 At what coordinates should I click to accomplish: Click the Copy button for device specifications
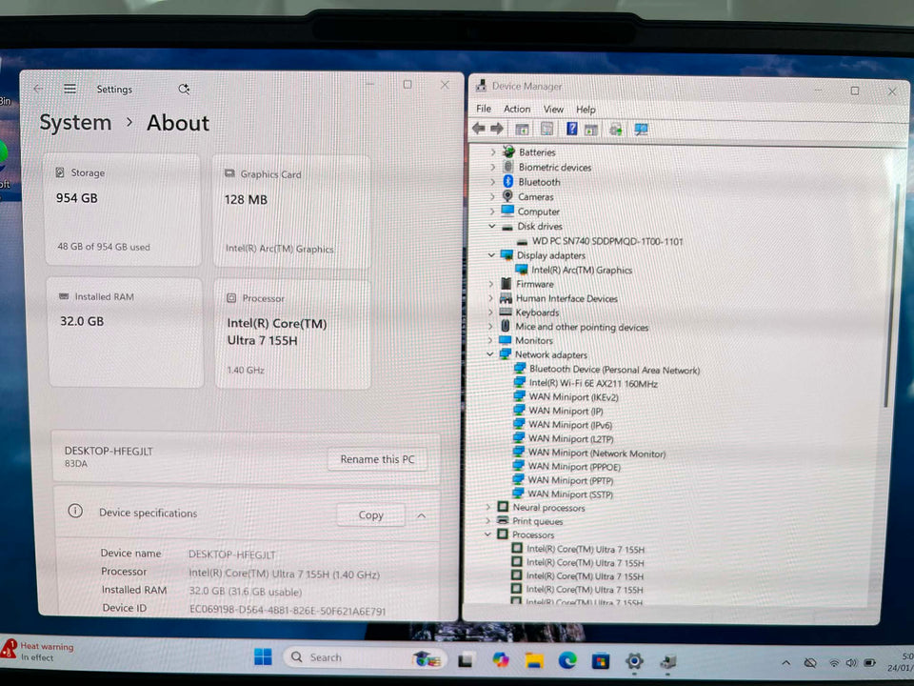370,514
